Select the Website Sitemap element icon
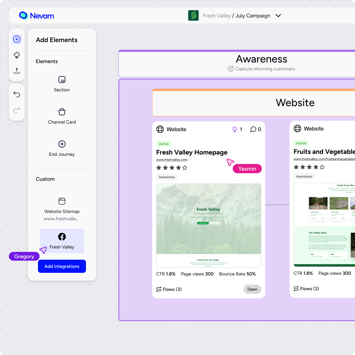This screenshot has height=355, width=355. 62,201
